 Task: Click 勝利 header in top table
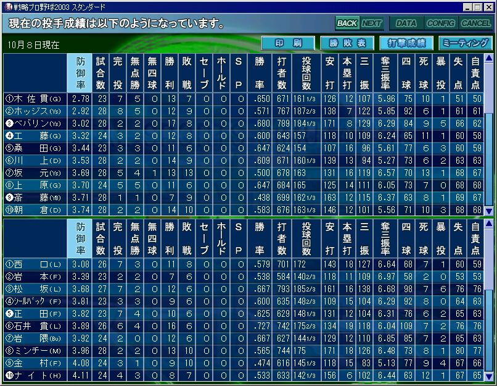click(x=169, y=73)
